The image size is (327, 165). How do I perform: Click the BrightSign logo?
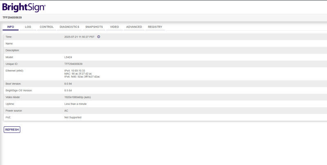(x=24, y=7)
